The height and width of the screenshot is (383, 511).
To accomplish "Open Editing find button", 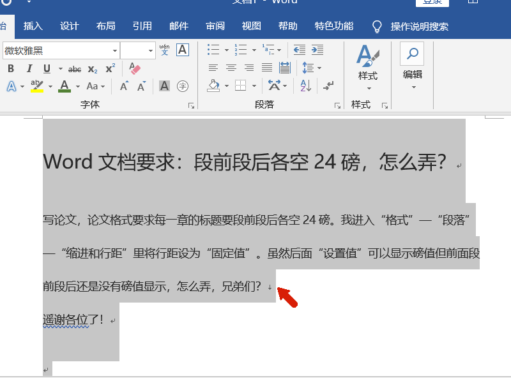I will pyautogui.click(x=412, y=66).
